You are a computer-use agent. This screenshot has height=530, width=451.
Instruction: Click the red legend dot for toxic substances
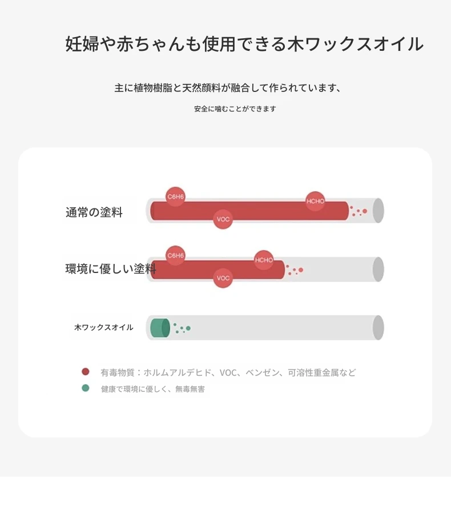86,372
